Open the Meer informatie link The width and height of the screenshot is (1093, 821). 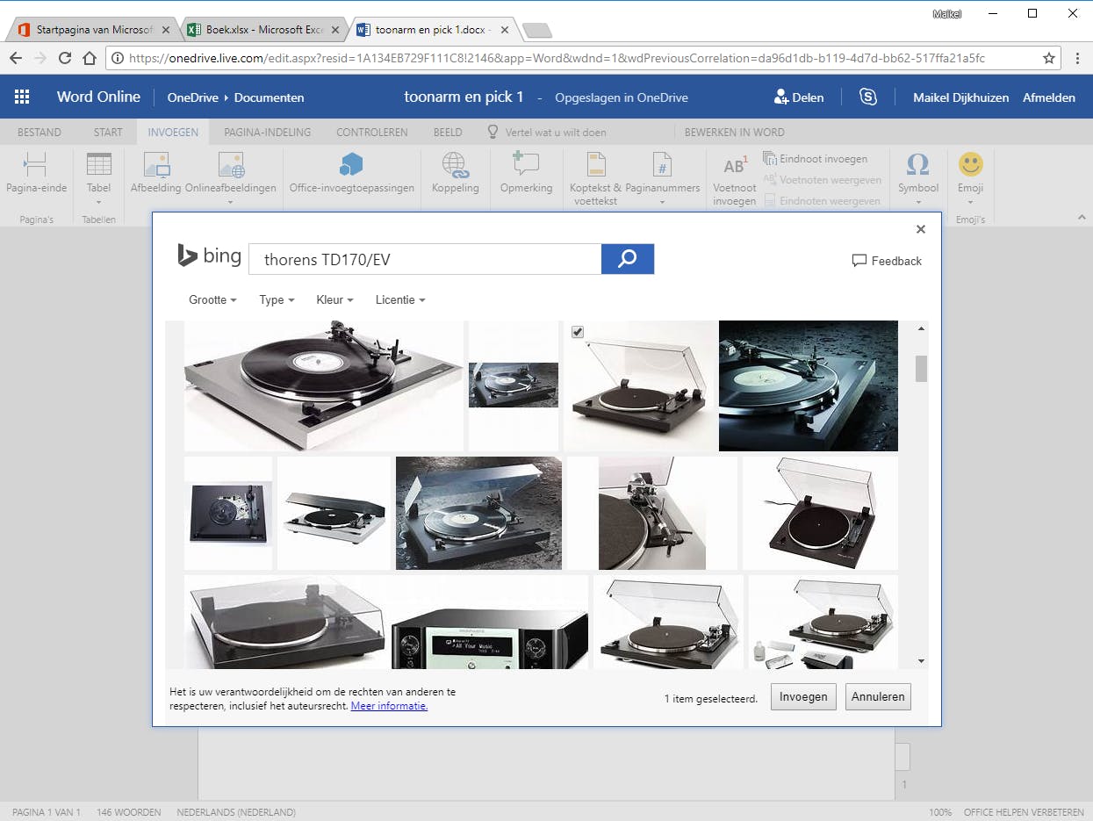[x=389, y=706]
